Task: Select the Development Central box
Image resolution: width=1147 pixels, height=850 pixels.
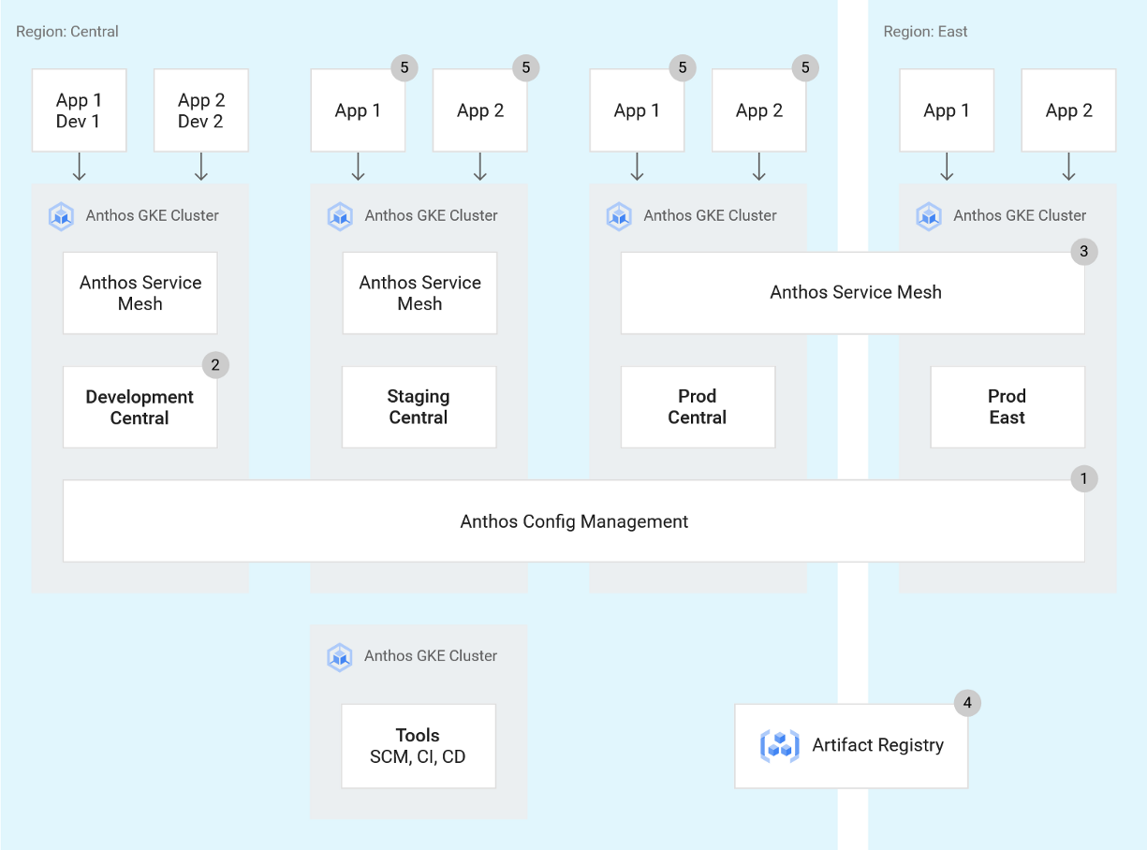Action: coord(140,407)
